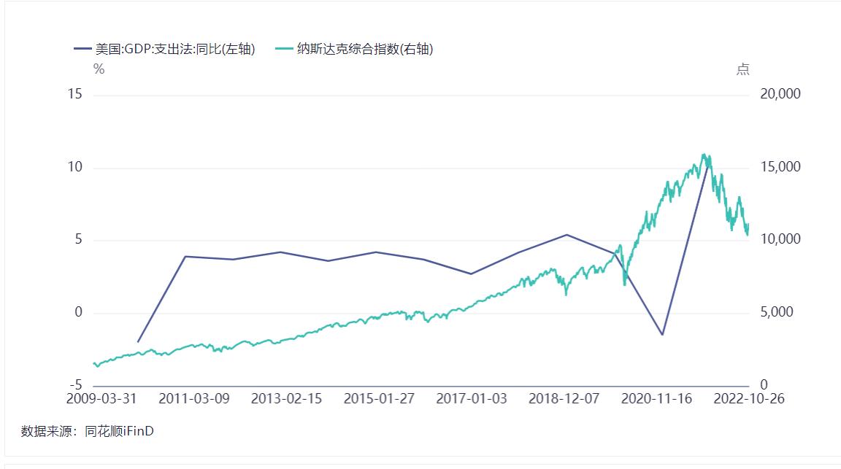This screenshot has height=469, width=841.
Task: Toggle the 美国:GDP:支出法:同比 legend series
Action: pyautogui.click(x=174, y=50)
